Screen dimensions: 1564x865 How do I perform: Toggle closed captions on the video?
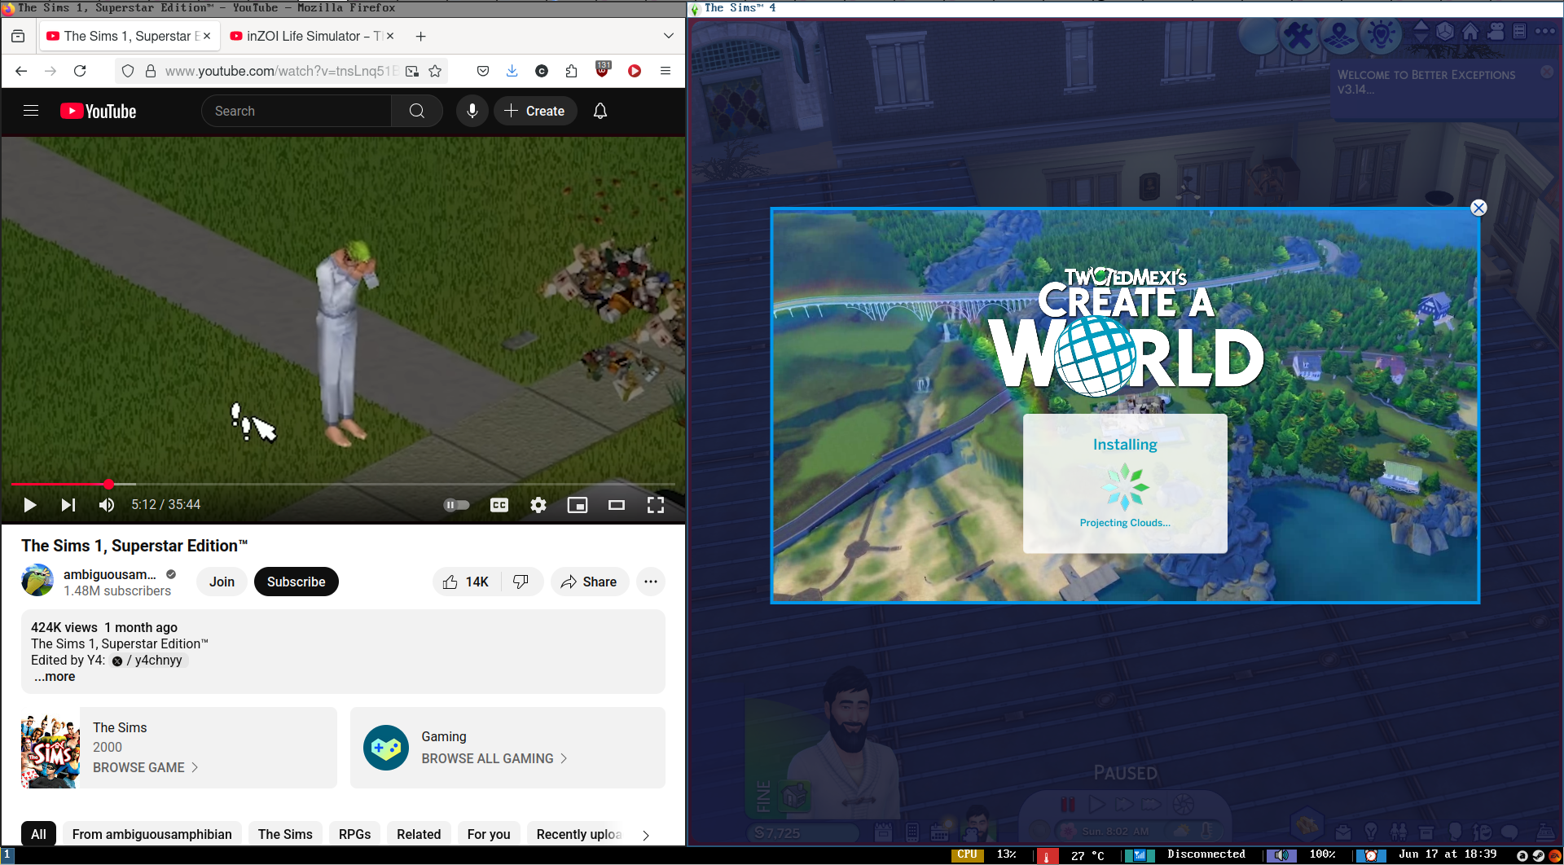pos(499,505)
